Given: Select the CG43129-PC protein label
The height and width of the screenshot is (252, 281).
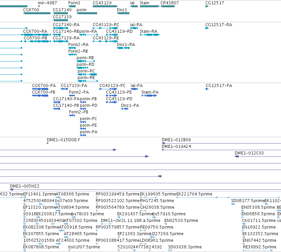Looking at the screenshot, I should click(x=112, y=86).
